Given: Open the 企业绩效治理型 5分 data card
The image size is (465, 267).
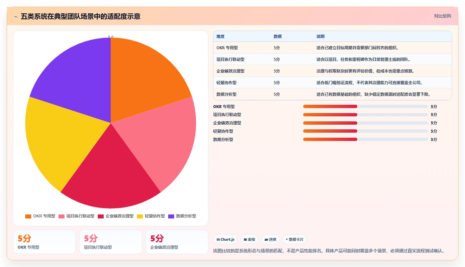Looking at the screenshot, I should pyautogui.click(x=177, y=242).
